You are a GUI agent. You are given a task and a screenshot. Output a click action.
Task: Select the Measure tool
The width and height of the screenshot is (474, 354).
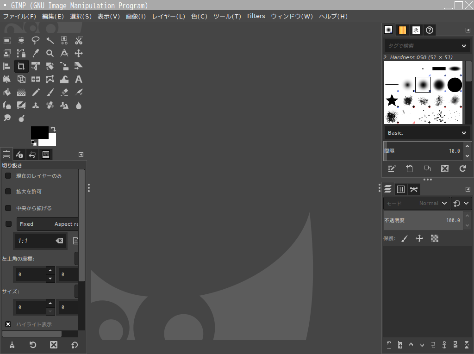[x=64, y=54]
